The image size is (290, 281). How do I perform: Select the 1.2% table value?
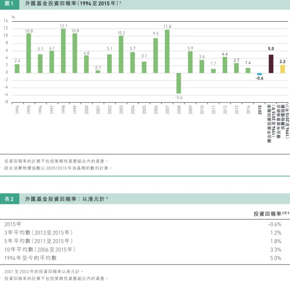point(276,233)
